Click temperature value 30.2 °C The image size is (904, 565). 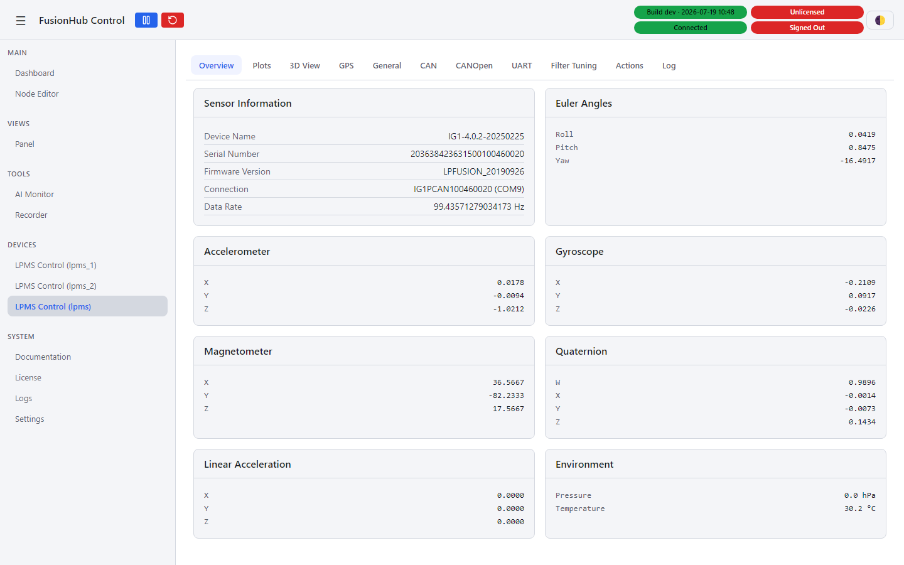click(860, 508)
